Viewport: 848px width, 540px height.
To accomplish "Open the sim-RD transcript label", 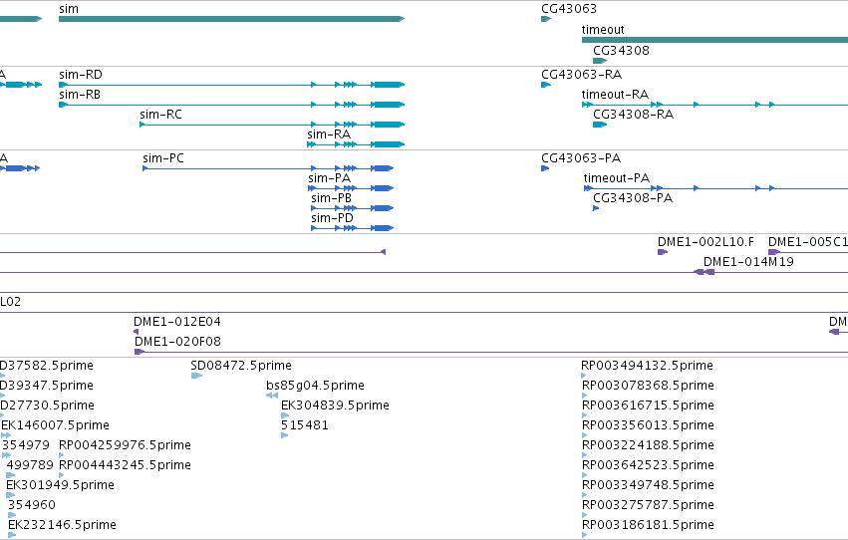I will click(x=81, y=75).
